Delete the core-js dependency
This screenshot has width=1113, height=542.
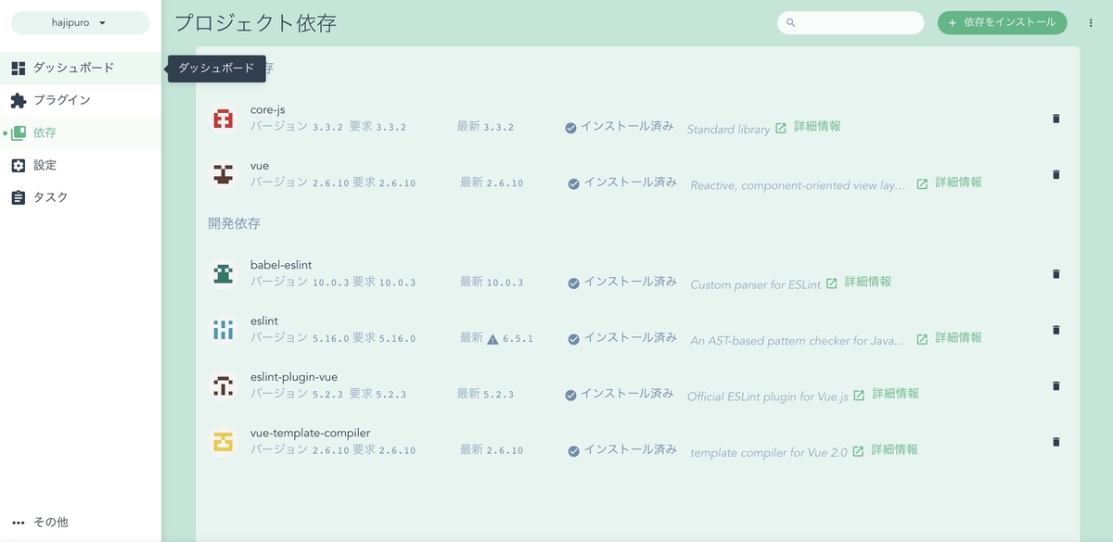pyautogui.click(x=1055, y=119)
